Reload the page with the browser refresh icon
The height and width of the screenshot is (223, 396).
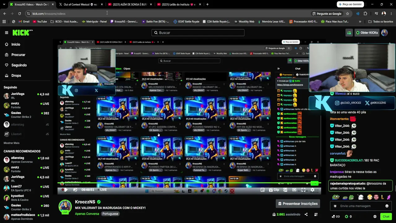(x=19, y=14)
